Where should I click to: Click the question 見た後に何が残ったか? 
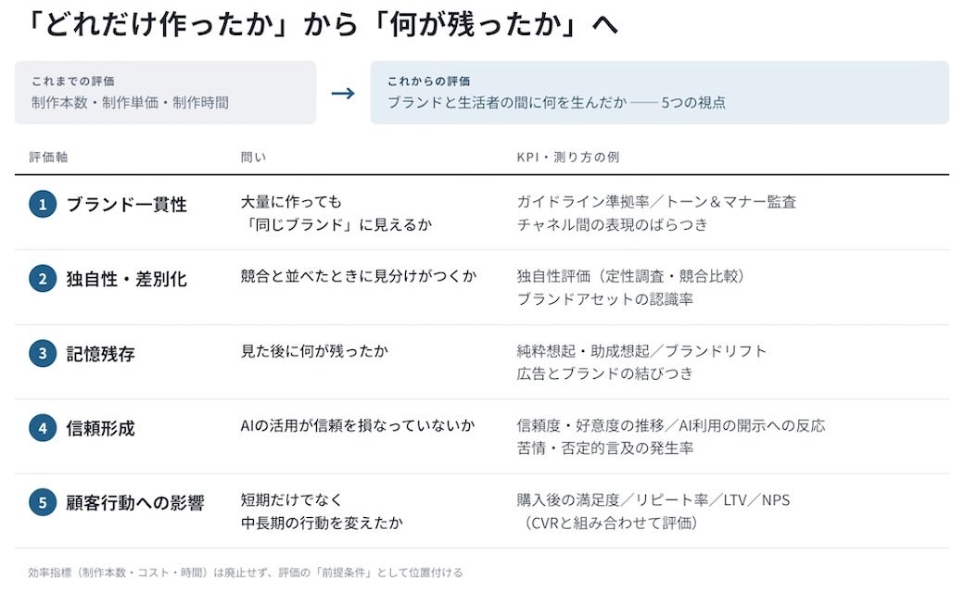[314, 351]
